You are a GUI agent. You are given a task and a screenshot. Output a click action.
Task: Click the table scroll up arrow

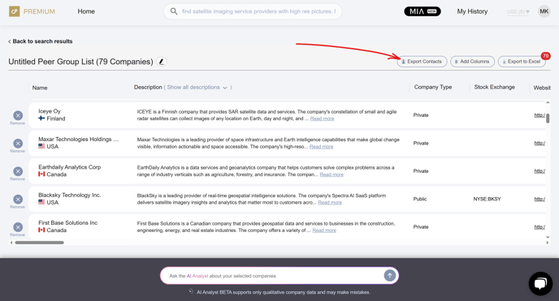click(548, 102)
